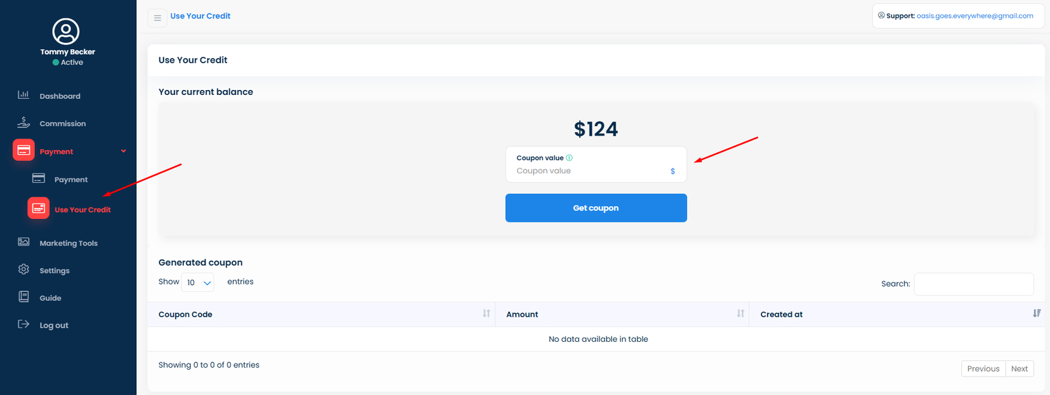The height and width of the screenshot is (395, 1050).
Task: Click the red Payment card icon
Action: coord(23,150)
